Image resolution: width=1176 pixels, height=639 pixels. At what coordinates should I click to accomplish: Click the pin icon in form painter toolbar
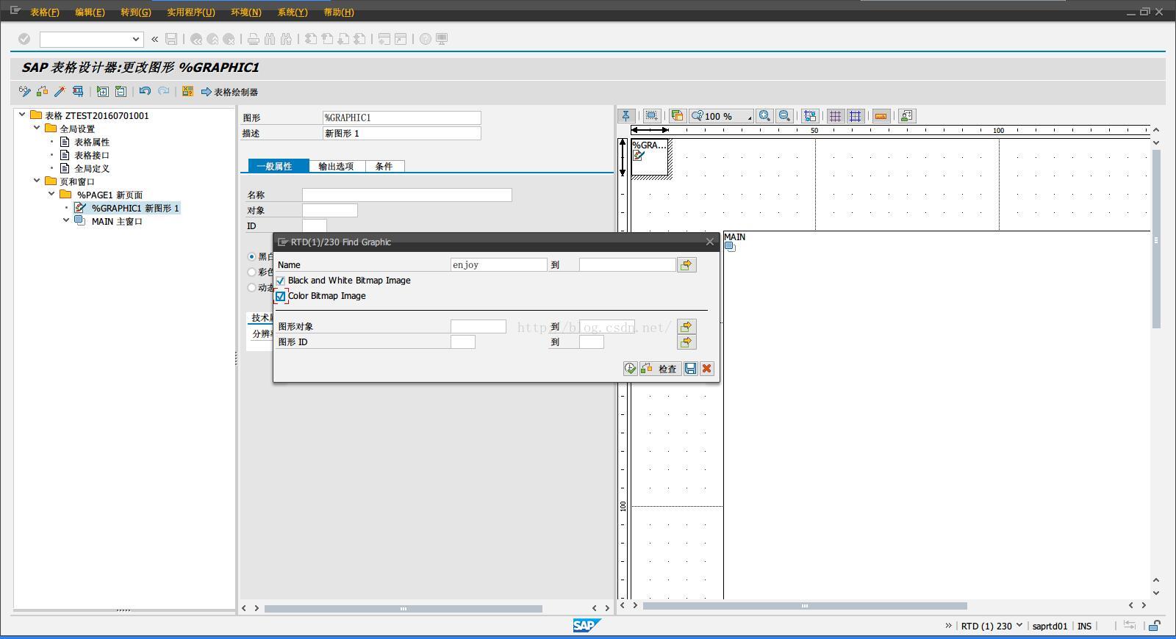(x=626, y=116)
